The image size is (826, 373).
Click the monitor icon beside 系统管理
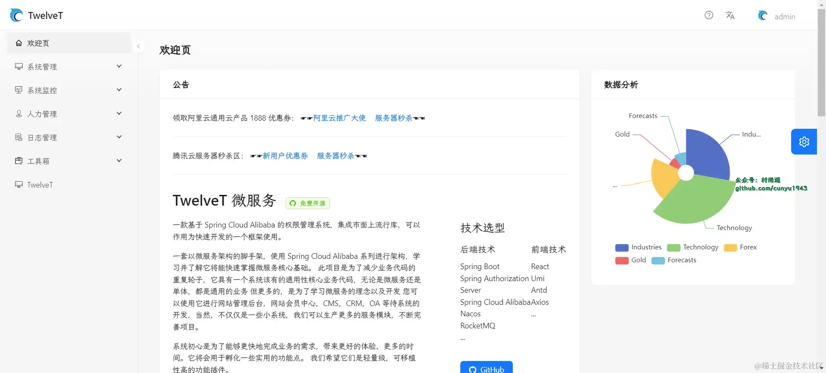pyautogui.click(x=19, y=67)
